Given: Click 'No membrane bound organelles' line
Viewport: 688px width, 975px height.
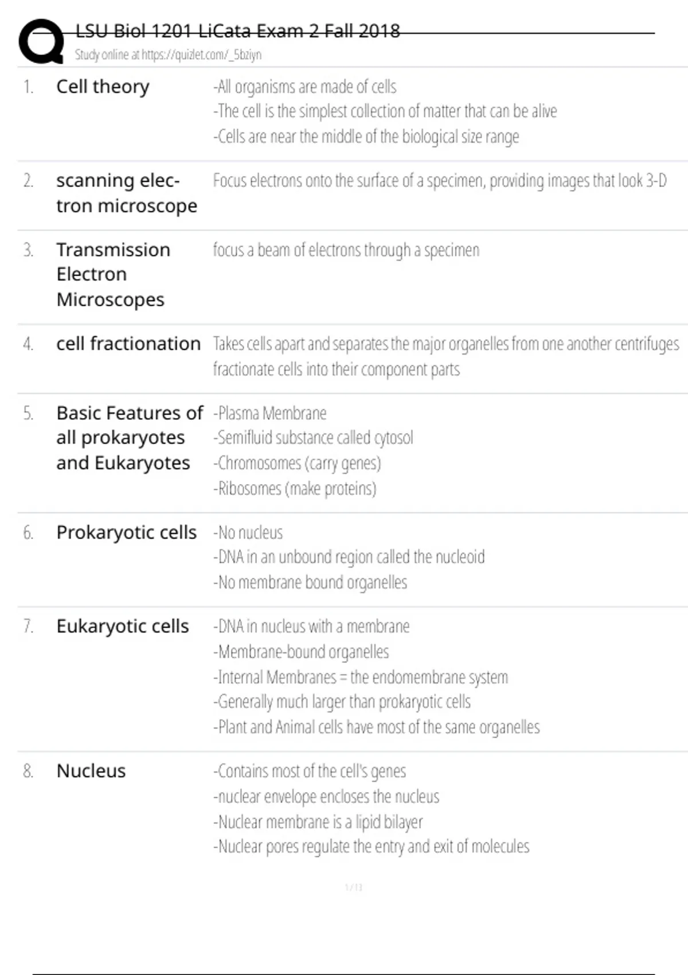Looking at the screenshot, I should 310,583.
